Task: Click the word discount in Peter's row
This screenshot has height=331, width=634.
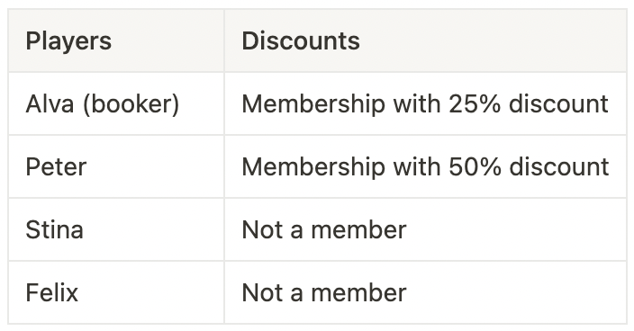Action: (x=558, y=167)
